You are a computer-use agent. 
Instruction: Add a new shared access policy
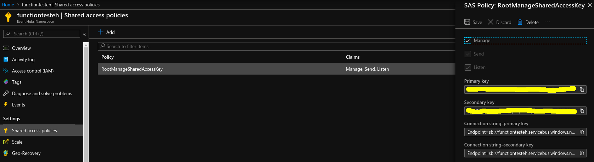pos(106,32)
